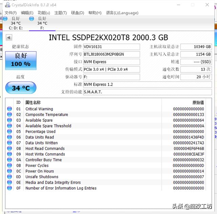Click raw value 0000004EF6F46B
The height and width of the screenshot is (214, 217).
(x=189, y=148)
